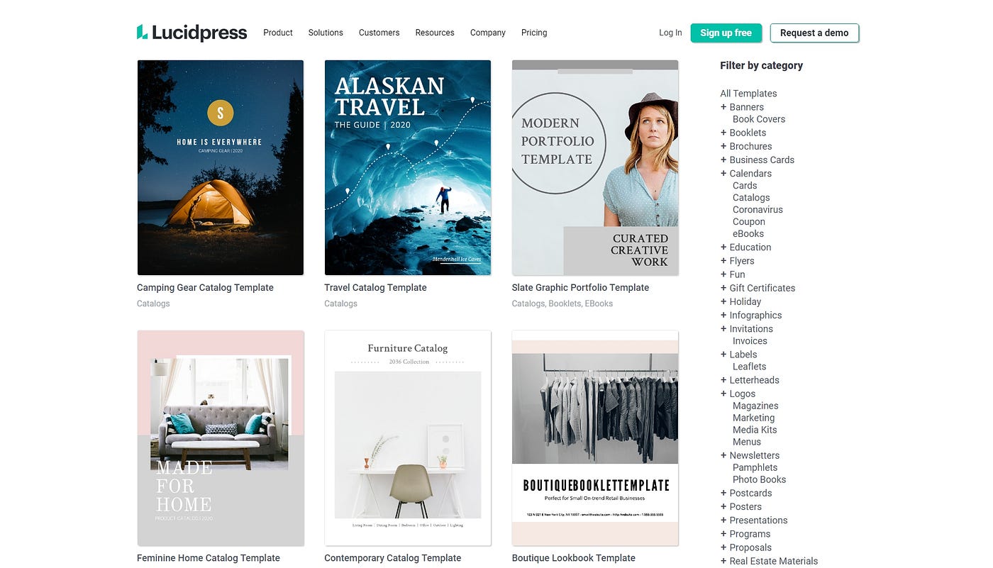The image size is (993, 568).
Task: Select the Marketing category
Action: 753,418
